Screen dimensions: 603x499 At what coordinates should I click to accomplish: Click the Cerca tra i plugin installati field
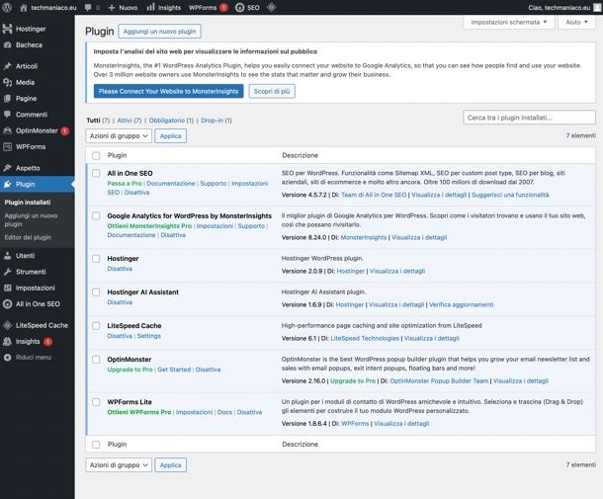(x=529, y=118)
